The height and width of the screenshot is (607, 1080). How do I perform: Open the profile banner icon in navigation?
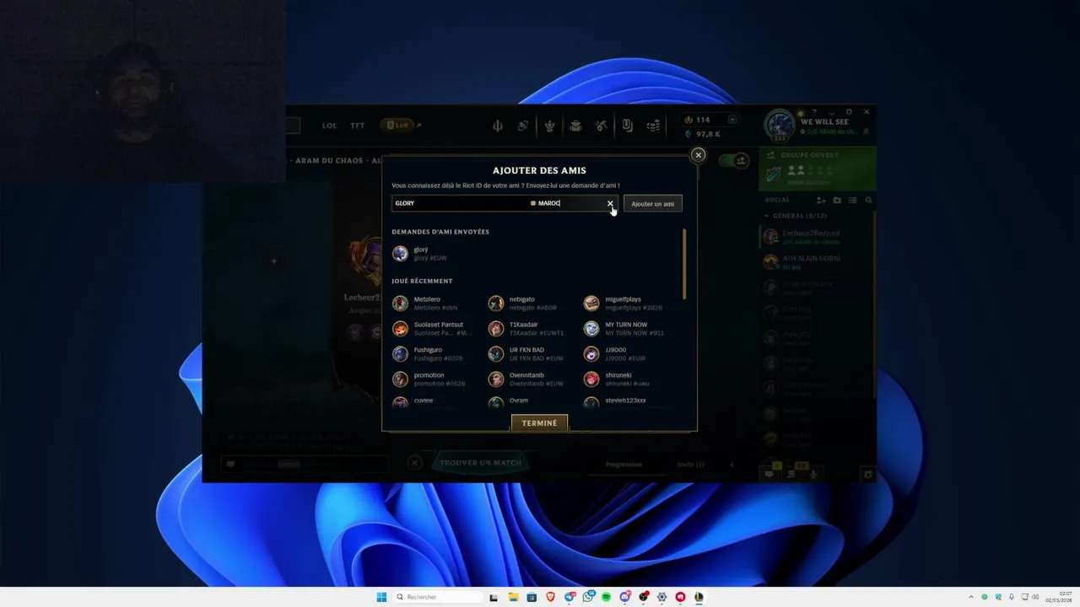coord(627,126)
